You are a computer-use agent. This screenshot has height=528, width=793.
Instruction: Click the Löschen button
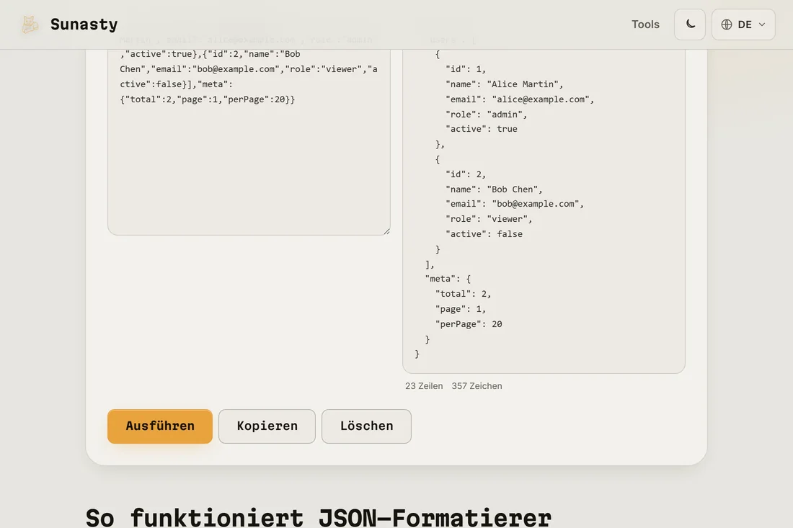(x=366, y=426)
